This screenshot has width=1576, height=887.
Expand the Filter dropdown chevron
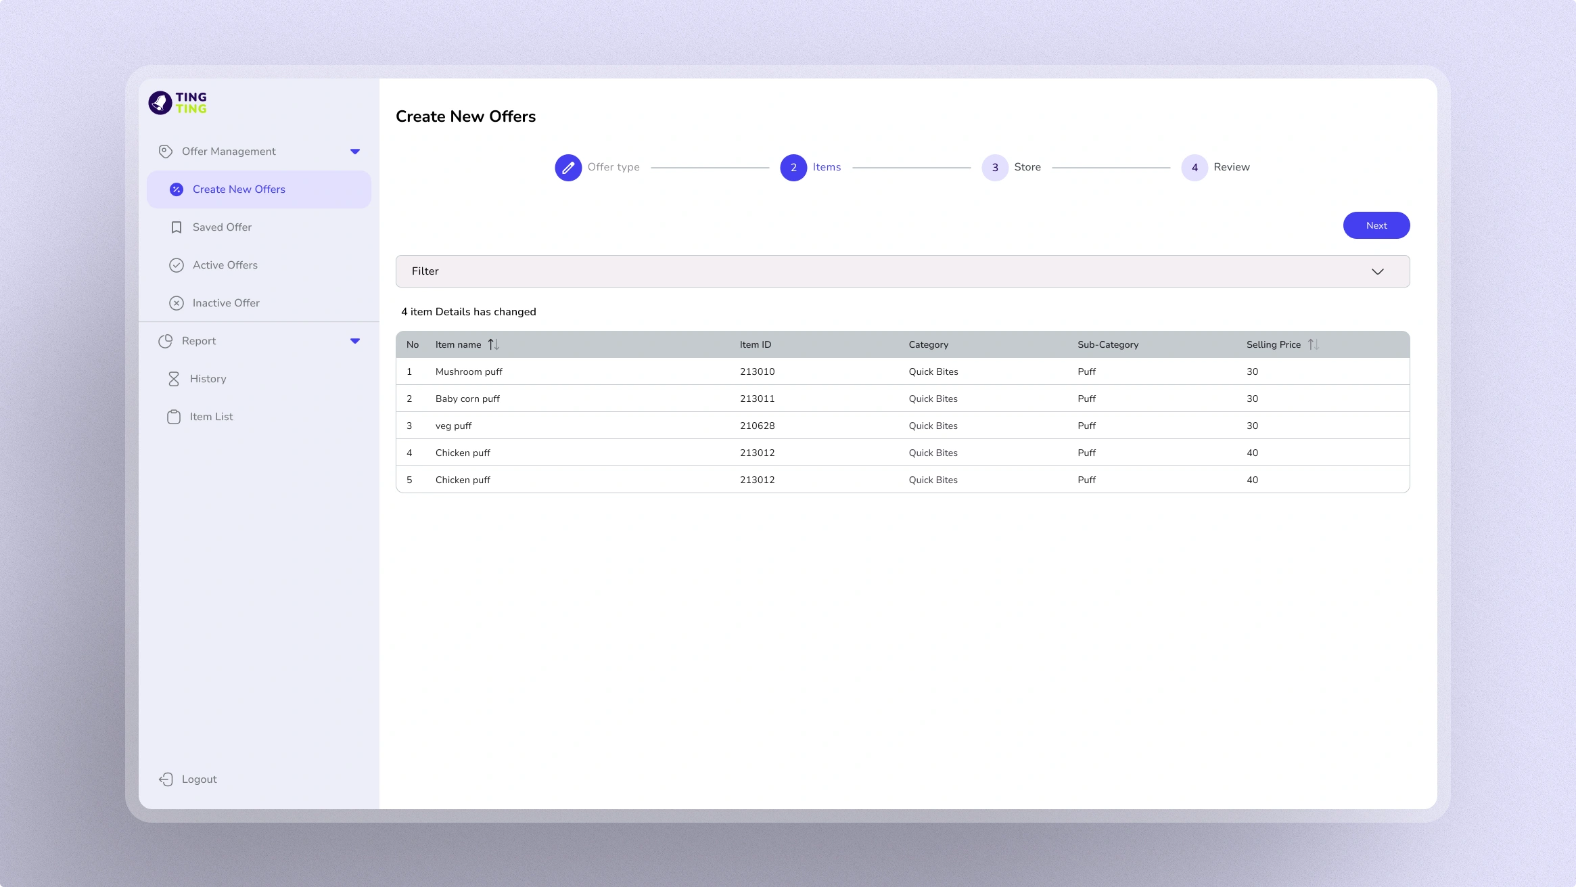click(x=1378, y=271)
